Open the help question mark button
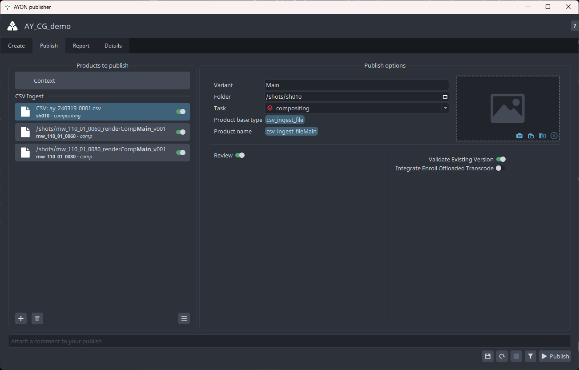The image size is (579, 370). point(575,26)
